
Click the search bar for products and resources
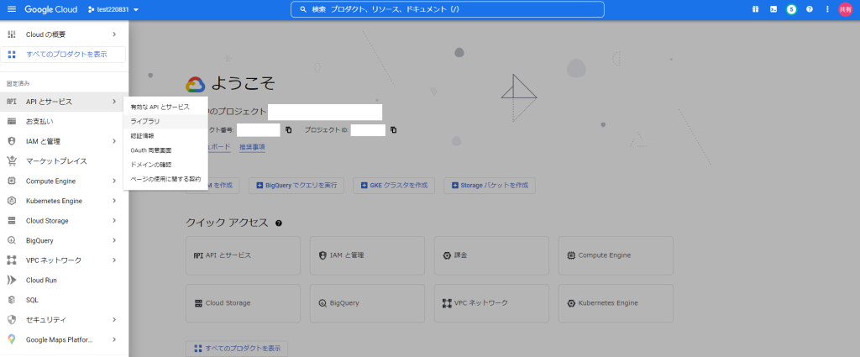pos(447,9)
